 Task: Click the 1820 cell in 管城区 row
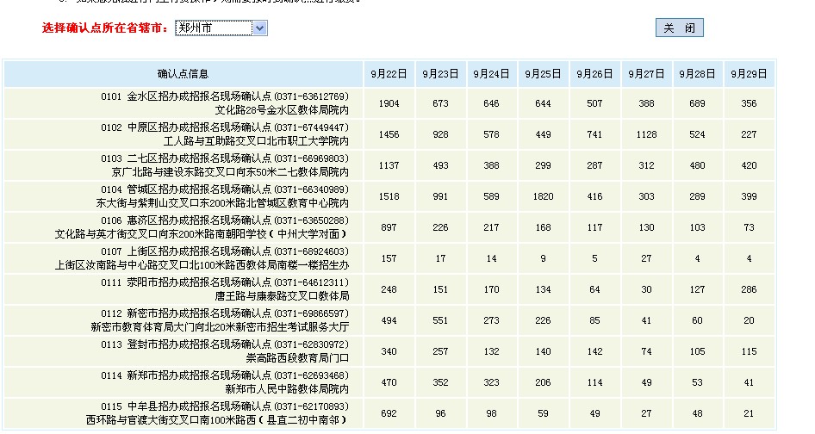click(x=543, y=197)
